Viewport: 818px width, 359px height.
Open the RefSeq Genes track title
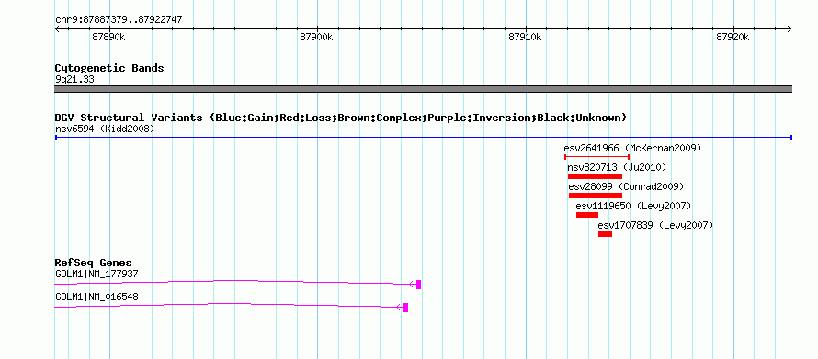pyautogui.click(x=94, y=264)
